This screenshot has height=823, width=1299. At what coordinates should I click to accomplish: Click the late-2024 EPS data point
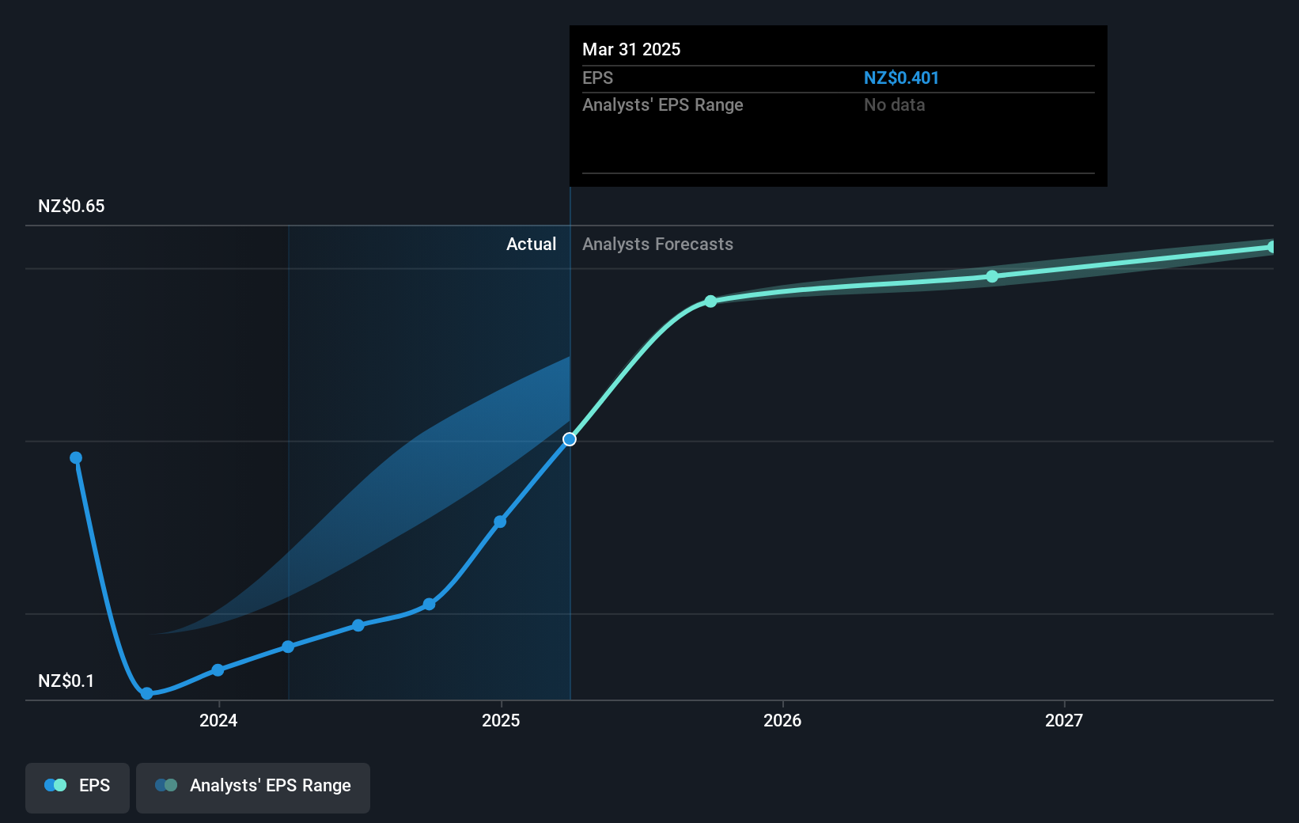429,604
